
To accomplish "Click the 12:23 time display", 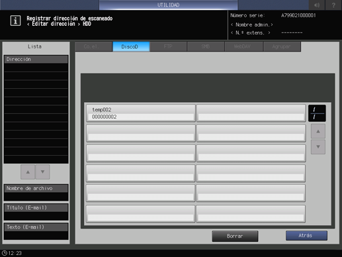I will pyautogui.click(x=15, y=253).
